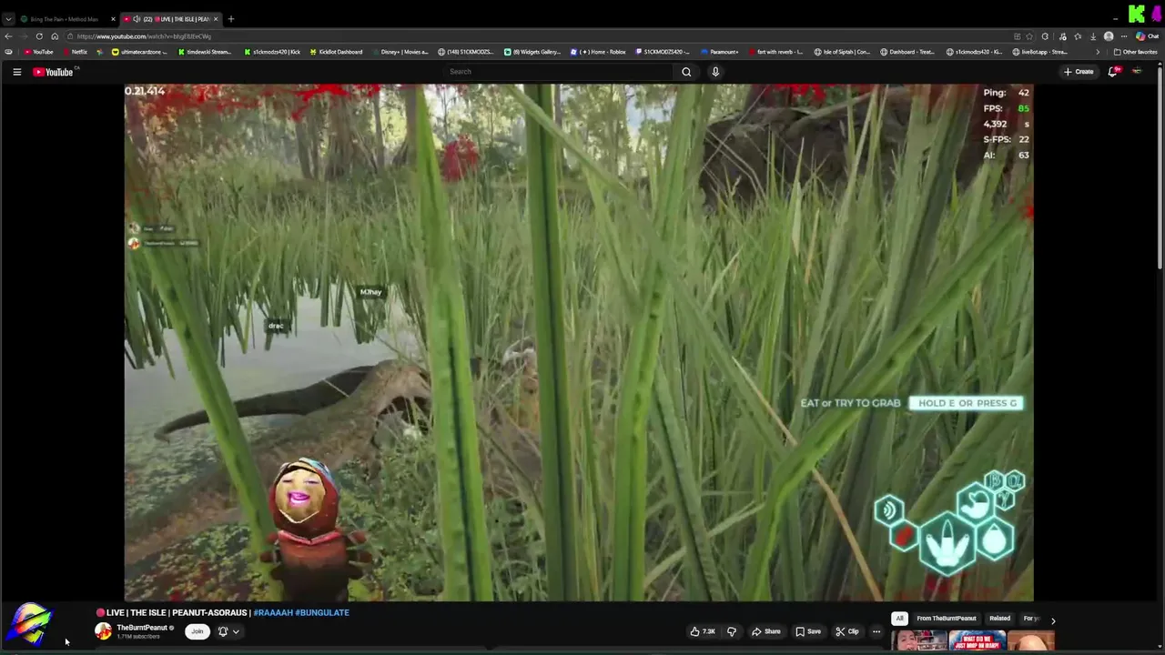Screen dimensions: 1165x655
Task: Click the YouTube search box
Action: click(557, 72)
